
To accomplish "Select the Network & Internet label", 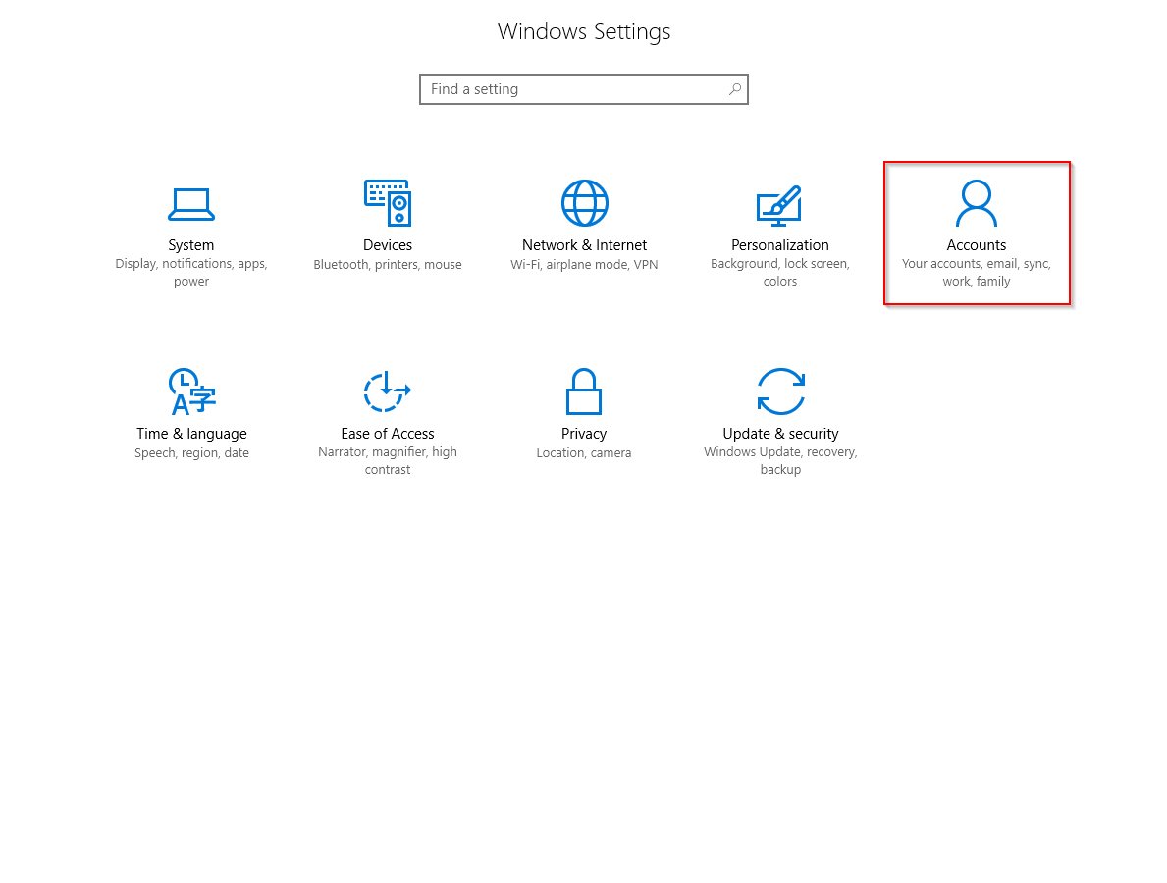I will [584, 245].
